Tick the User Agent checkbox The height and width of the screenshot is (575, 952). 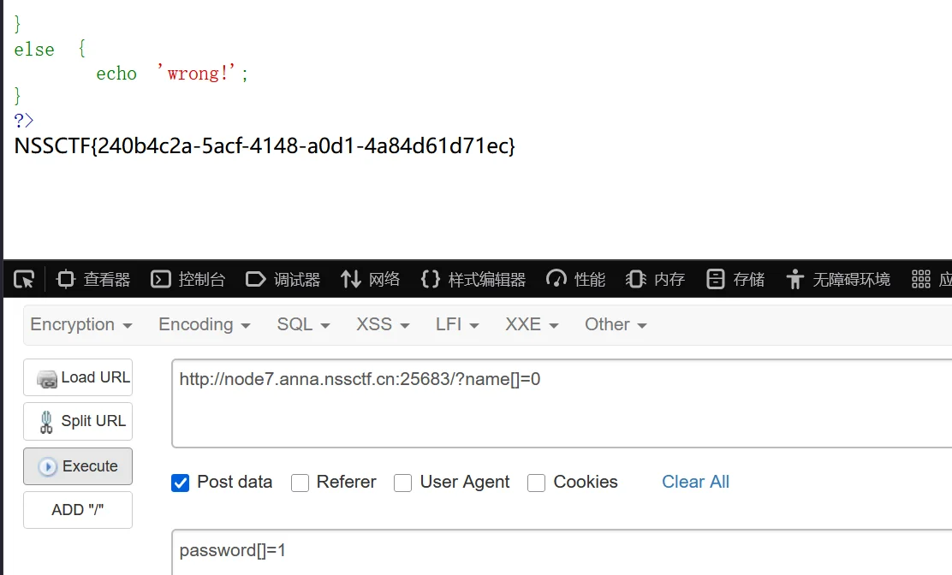[x=402, y=483]
